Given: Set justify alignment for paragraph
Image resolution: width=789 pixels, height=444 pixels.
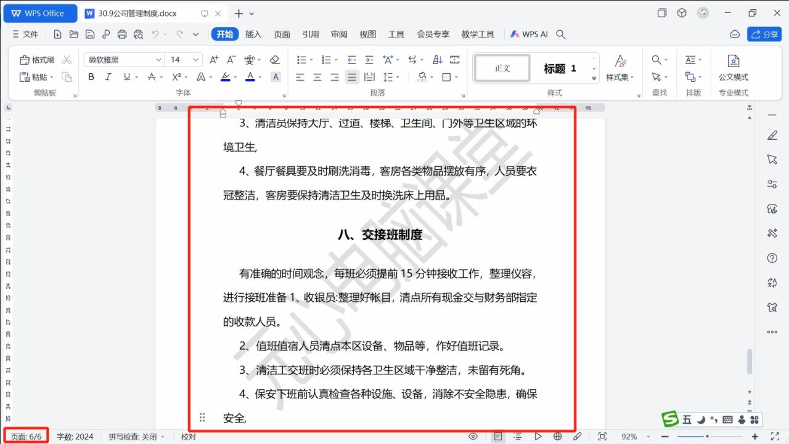Looking at the screenshot, I should pos(352,77).
